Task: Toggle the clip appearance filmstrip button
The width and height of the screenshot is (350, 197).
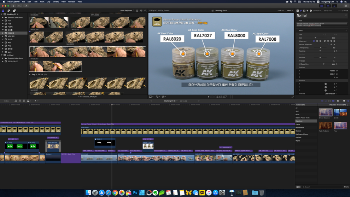Action: pyautogui.click(x=137, y=11)
